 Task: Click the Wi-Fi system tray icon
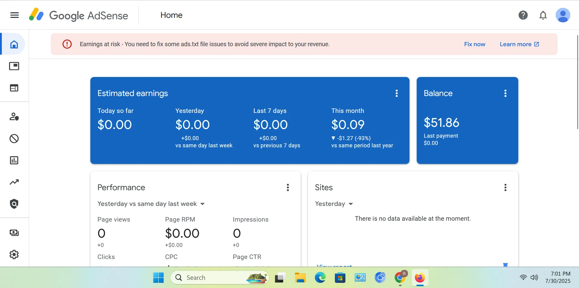click(x=523, y=277)
